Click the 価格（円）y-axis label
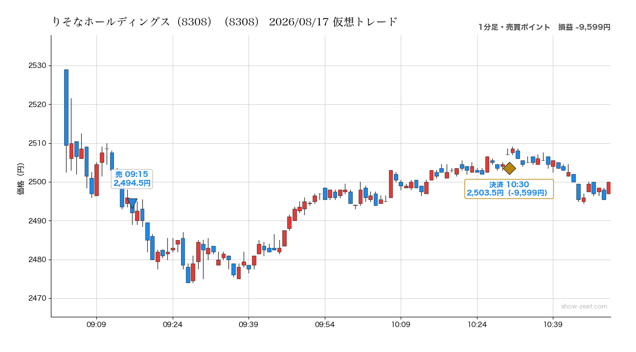The height and width of the screenshot is (352, 636). tap(21, 179)
